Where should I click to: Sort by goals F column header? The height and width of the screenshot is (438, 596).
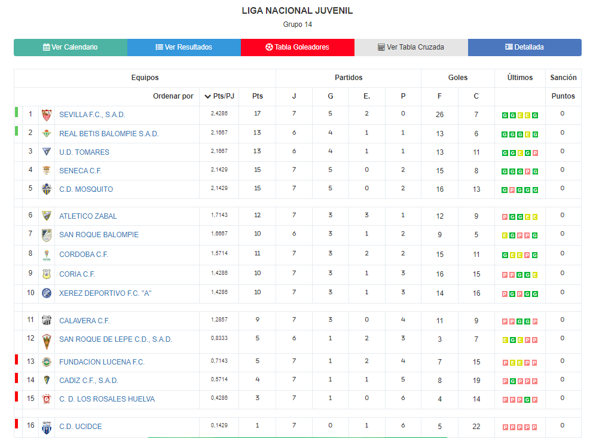(439, 96)
